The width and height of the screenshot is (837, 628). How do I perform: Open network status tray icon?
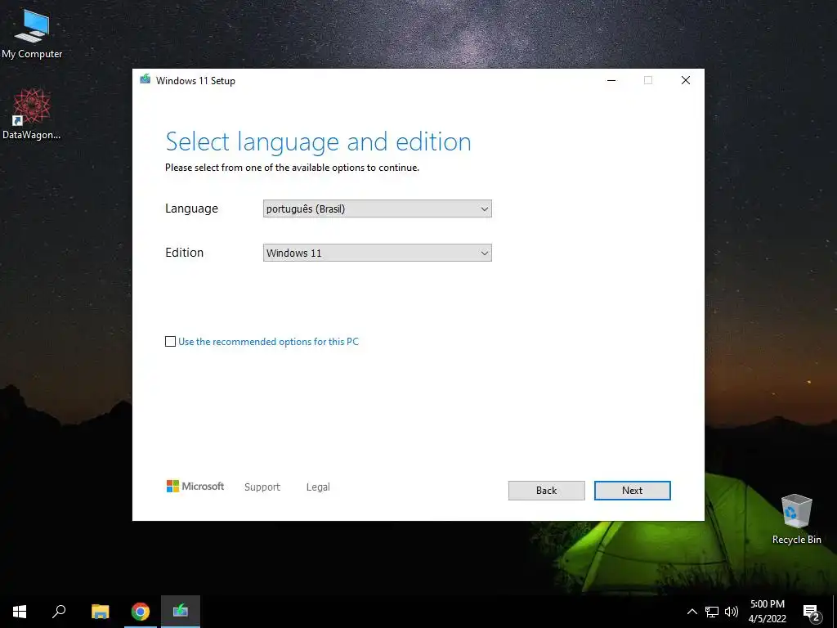coord(712,612)
